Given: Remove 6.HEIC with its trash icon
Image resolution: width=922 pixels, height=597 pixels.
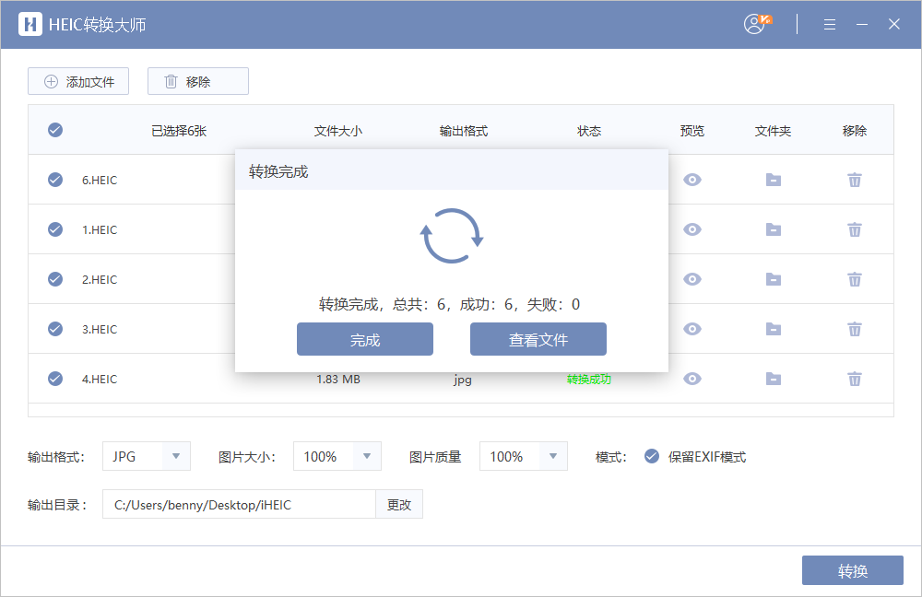Looking at the screenshot, I should tap(855, 180).
